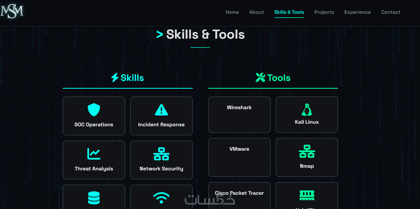420x209 pixels.
Task: Click the Wi-Fi signal icon card
Action: pos(161,197)
